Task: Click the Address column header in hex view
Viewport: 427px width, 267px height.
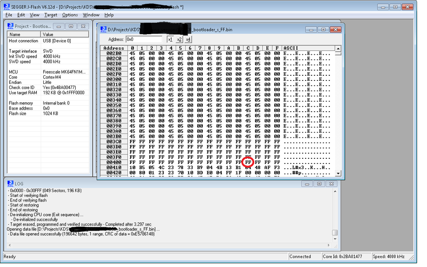Action: point(114,48)
